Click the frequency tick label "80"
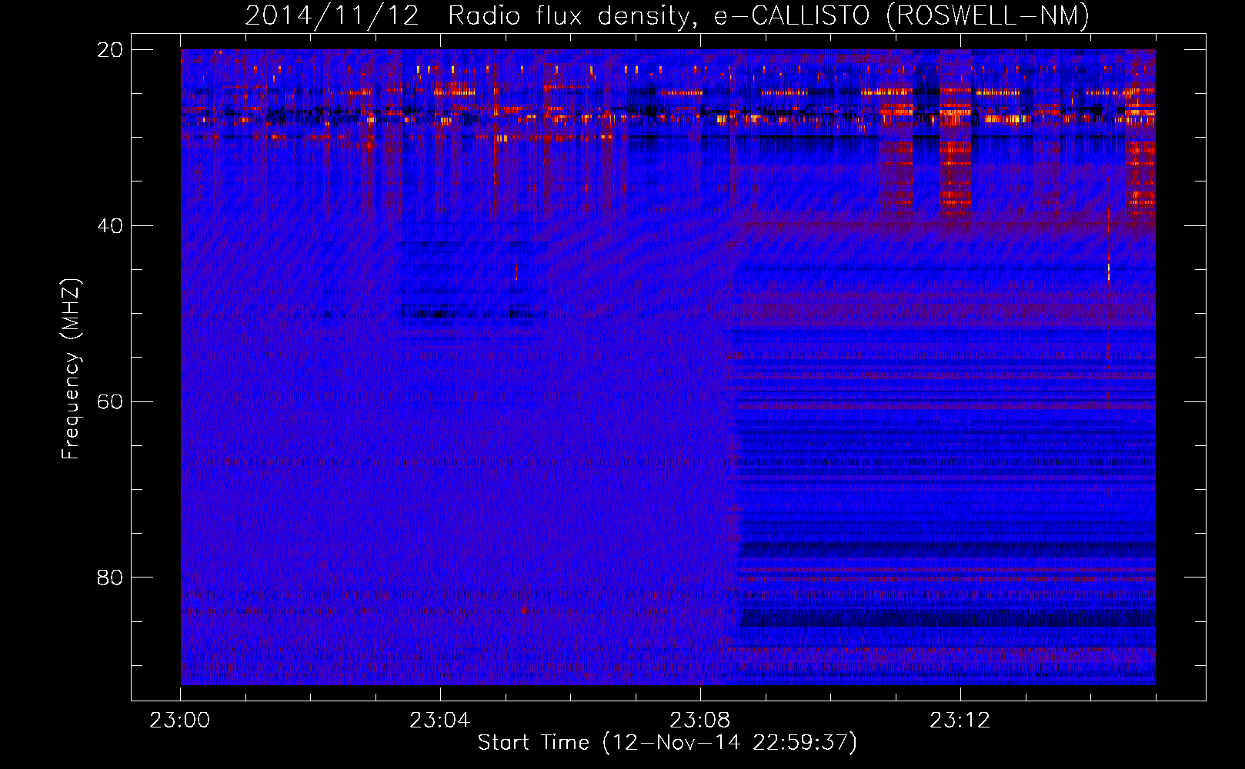 pos(110,578)
